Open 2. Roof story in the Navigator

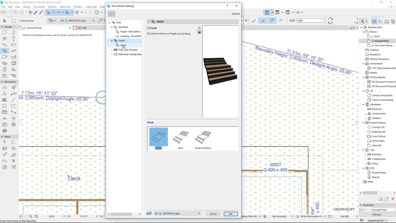click(x=376, y=36)
